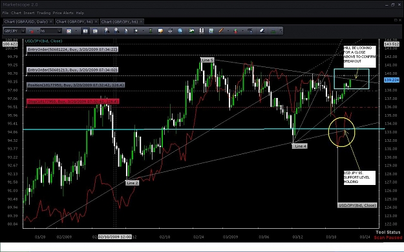The image size is (404, 252).
Task: Click the green USD/JPY(Bid, Close) legend at the chart top
Action: click(x=43, y=41)
